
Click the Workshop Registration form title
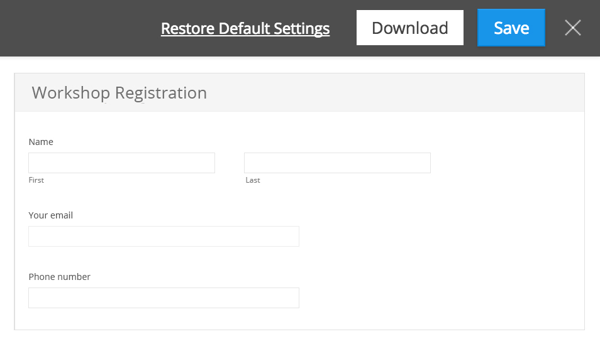point(119,93)
